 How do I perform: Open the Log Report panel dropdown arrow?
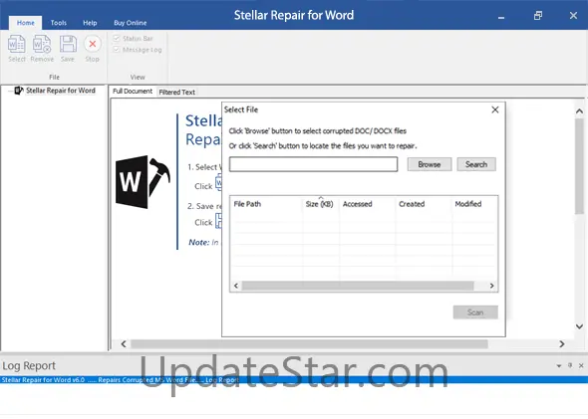click(x=559, y=366)
